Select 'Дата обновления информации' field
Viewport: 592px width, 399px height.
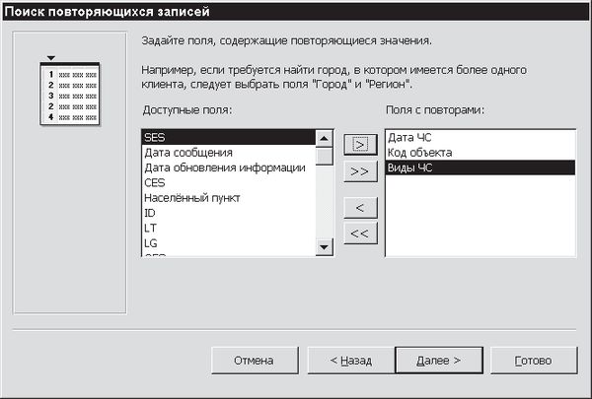coord(225,167)
